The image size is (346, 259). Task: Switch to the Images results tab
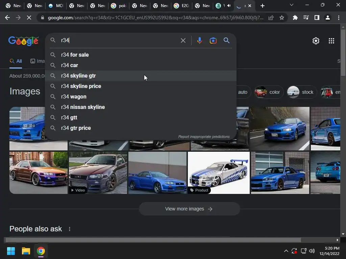tap(37, 61)
